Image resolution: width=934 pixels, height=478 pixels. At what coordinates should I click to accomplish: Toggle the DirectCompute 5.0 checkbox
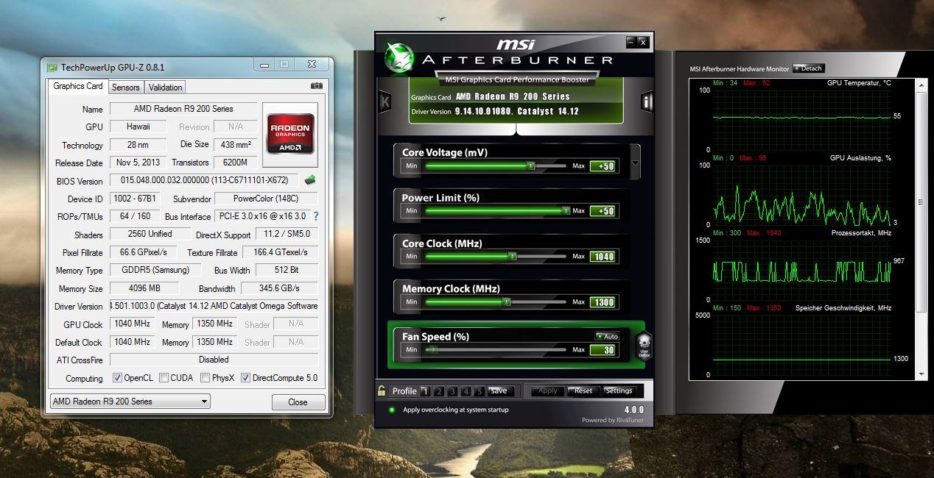(246, 378)
